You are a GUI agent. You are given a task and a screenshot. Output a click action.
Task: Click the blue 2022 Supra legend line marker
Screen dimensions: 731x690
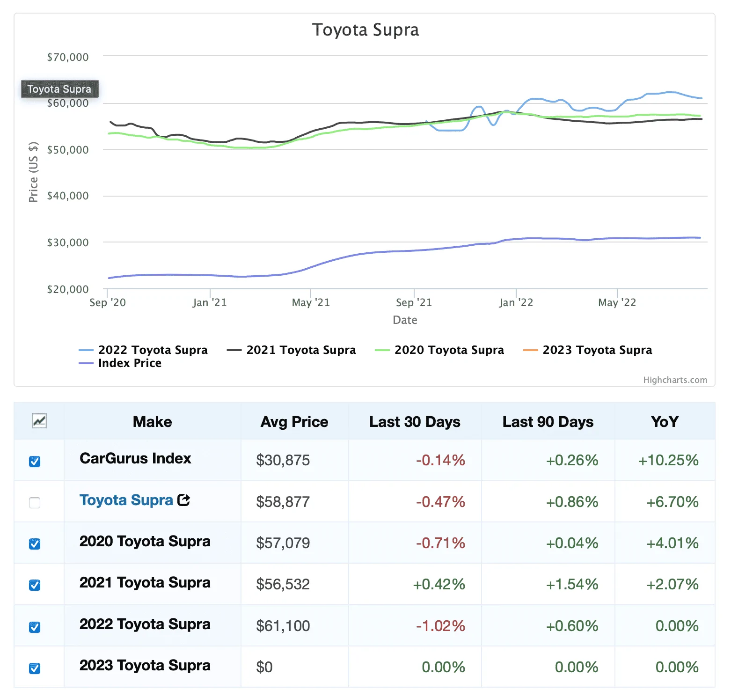click(x=86, y=350)
